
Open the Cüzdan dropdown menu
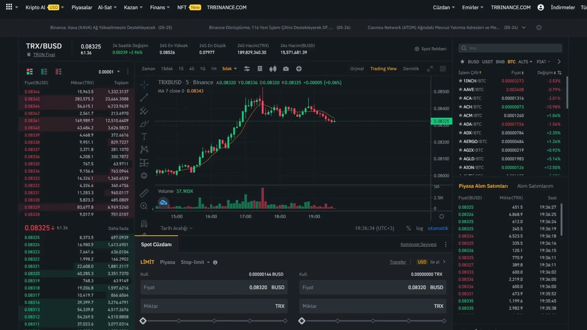click(444, 7)
